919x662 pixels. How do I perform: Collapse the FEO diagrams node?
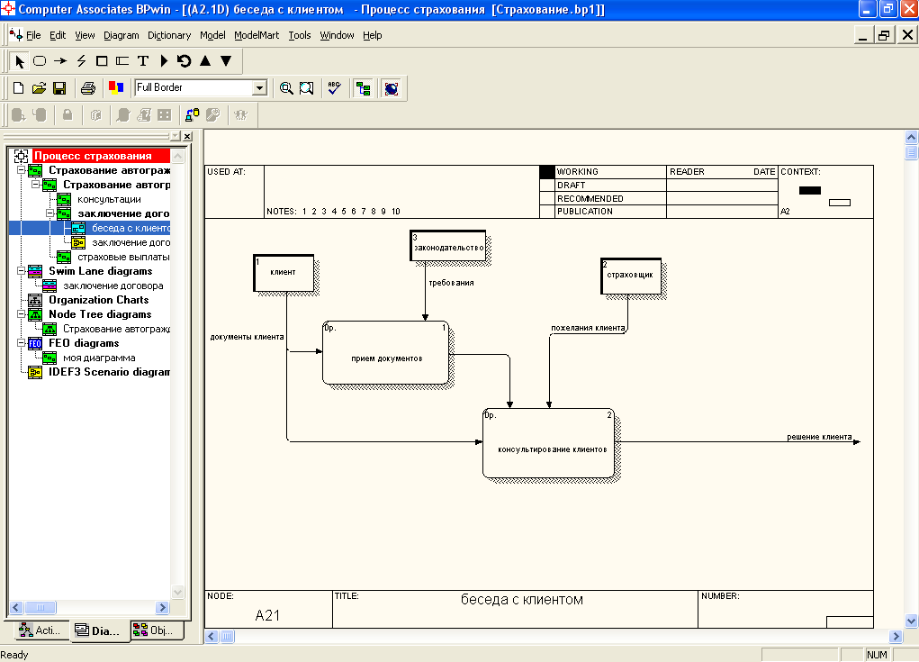(x=21, y=343)
